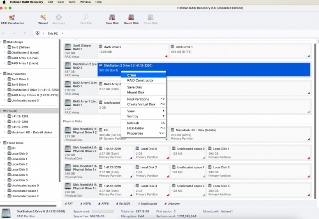Select the RAID Array 1 RAID 1 disk icon
This screenshot has width=319, height=219.
(x=68, y=103)
